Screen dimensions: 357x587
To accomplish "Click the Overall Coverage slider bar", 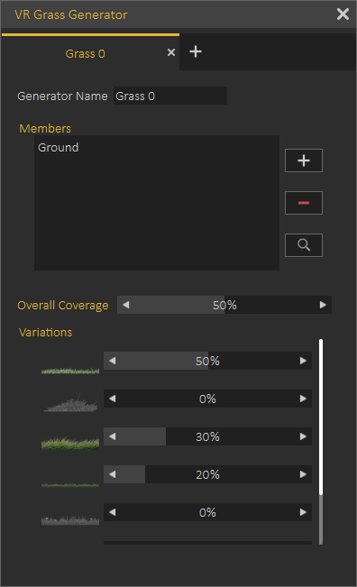I will pos(224,305).
